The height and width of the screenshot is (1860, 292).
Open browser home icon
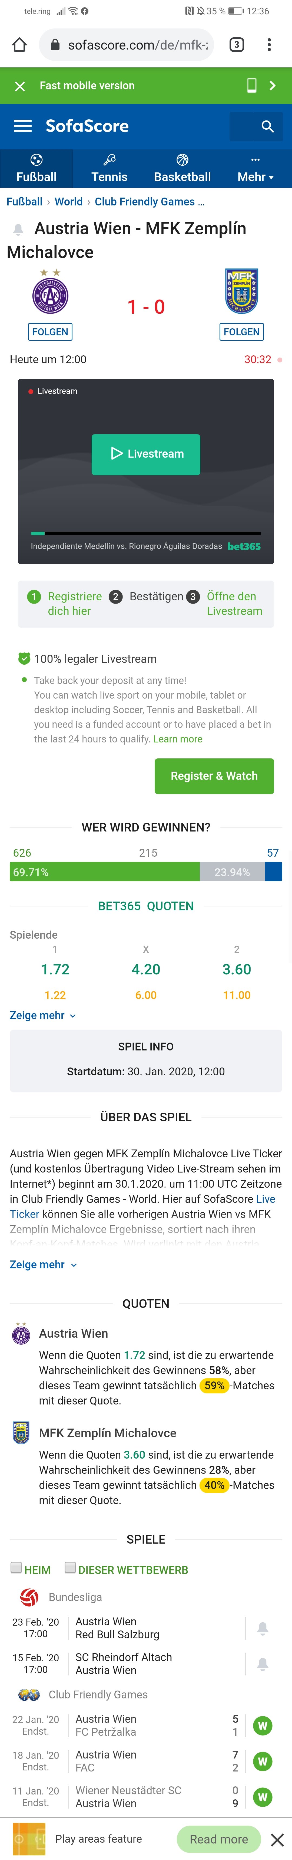[19, 45]
